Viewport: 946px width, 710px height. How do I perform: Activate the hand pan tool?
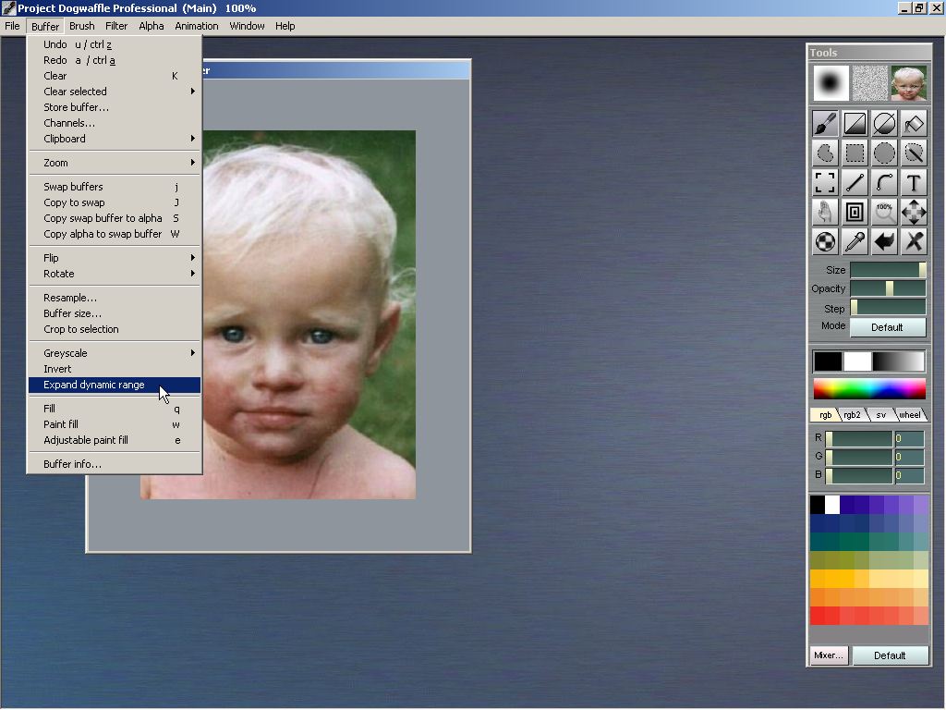pos(825,212)
